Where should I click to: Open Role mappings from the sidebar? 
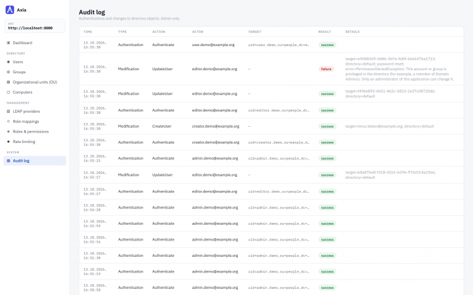click(x=35, y=121)
